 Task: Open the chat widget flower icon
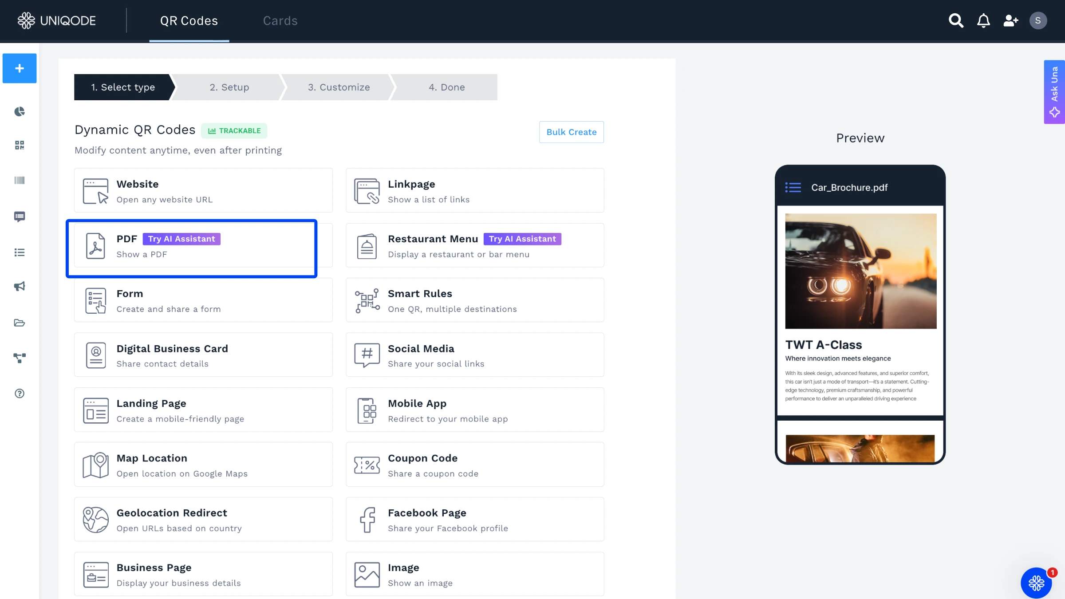coord(1036,583)
